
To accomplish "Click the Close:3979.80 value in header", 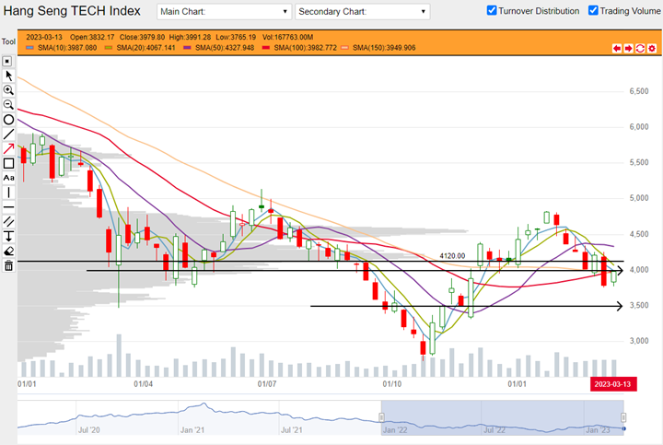I will pos(142,37).
